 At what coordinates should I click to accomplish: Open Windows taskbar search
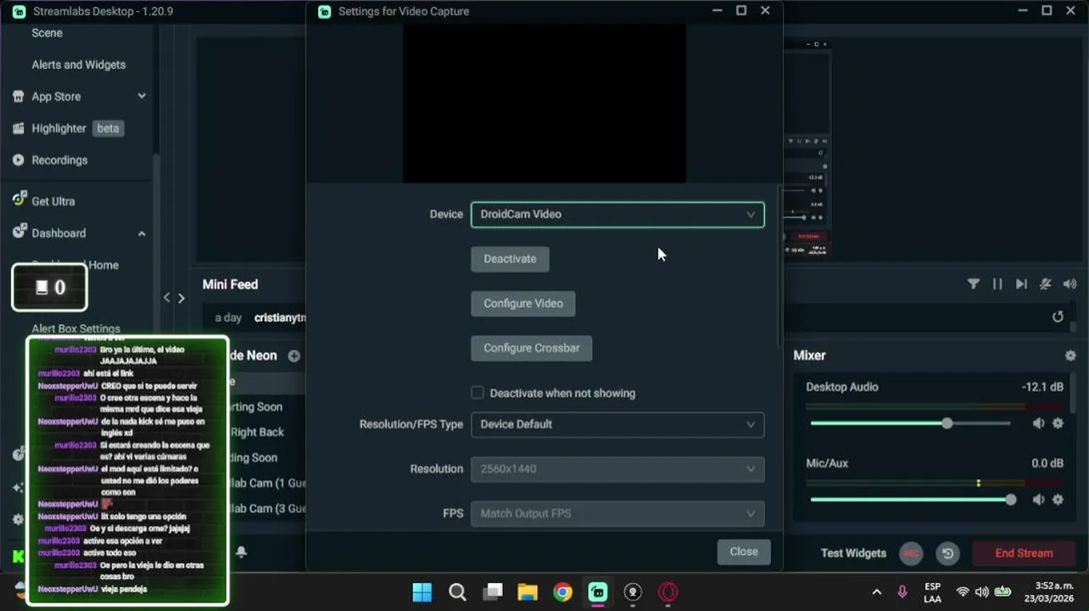[457, 592]
